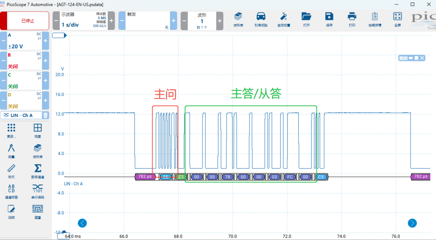Open the Notes notepad icon
Screen dimensions: 436x240
click(x=11, y=212)
